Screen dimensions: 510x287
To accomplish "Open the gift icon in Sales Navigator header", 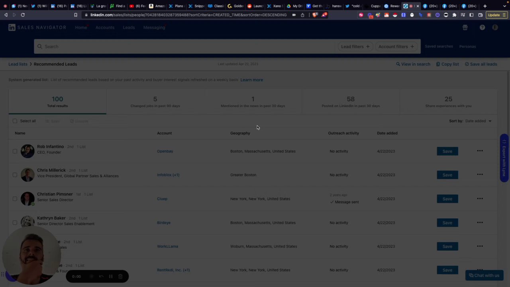I will (x=465, y=28).
